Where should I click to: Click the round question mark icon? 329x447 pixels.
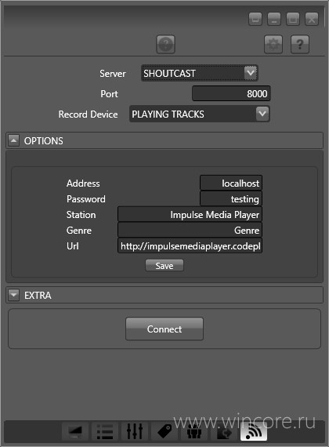(165, 44)
